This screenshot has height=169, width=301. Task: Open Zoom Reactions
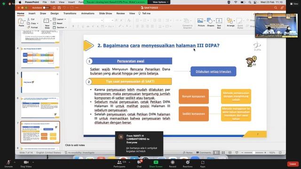pos(188,164)
